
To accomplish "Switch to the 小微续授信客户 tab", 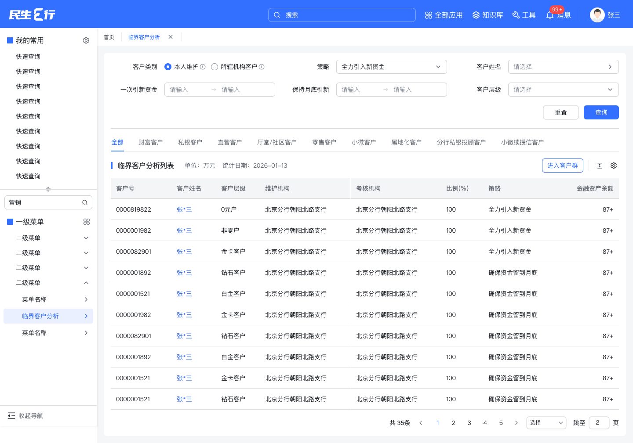I will coord(522,142).
